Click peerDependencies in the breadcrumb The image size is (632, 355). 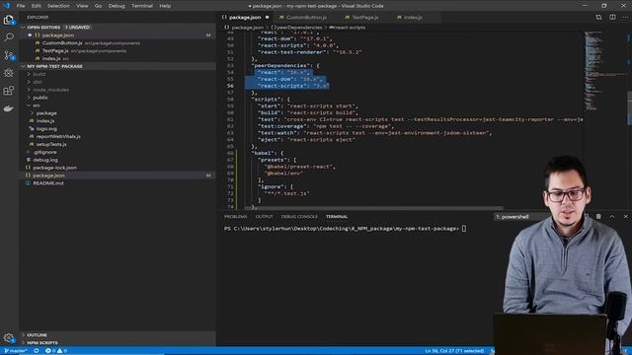click(299, 28)
